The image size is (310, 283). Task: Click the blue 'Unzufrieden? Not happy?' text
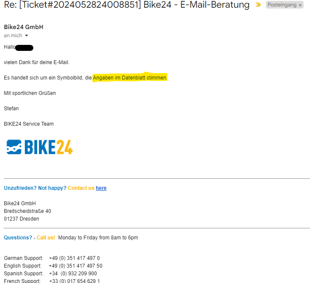pos(35,188)
